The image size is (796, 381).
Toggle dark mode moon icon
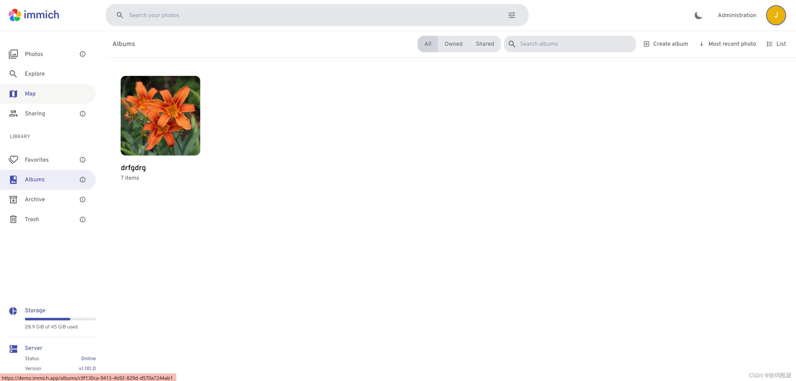click(x=698, y=15)
